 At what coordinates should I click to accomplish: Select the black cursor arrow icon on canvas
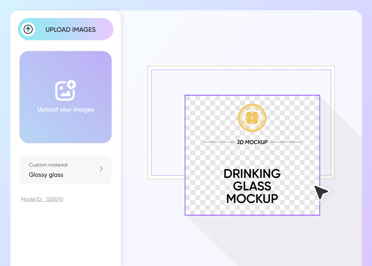click(x=321, y=192)
